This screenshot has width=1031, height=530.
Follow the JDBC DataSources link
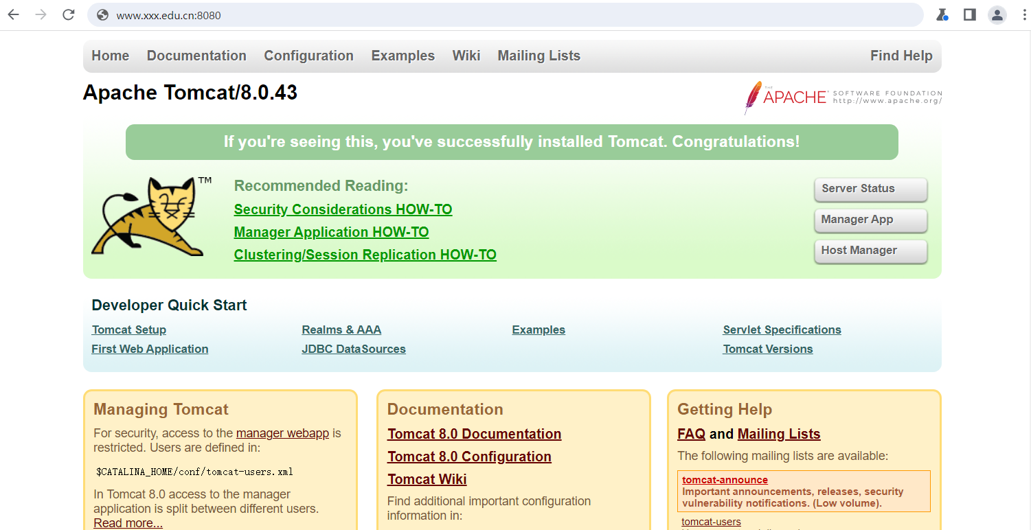coord(354,349)
